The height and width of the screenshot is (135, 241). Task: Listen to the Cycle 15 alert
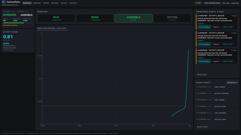point(228,44)
